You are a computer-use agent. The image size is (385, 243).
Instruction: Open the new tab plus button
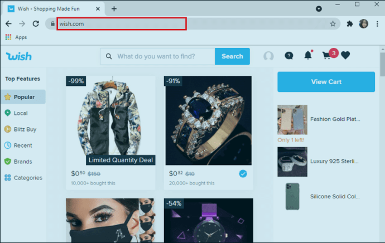pos(114,9)
